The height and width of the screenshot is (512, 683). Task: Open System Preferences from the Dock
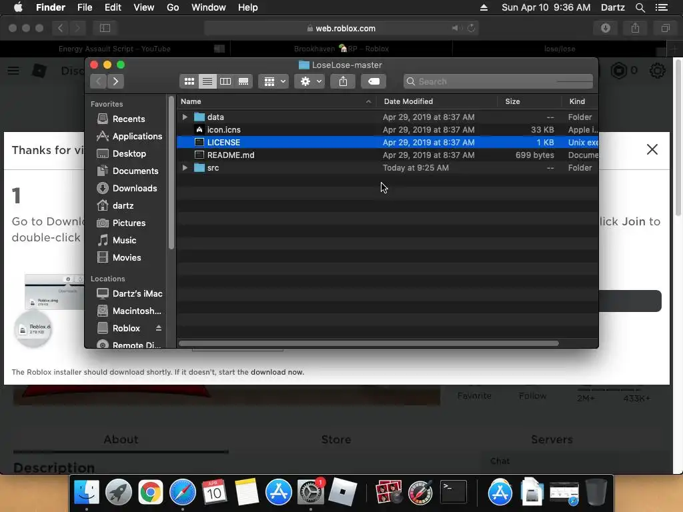pyautogui.click(x=310, y=493)
